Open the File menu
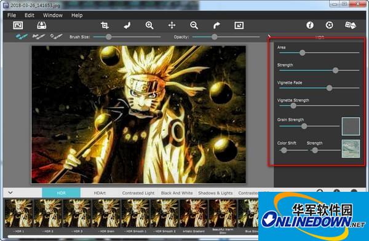This screenshot has width=369, height=241. click(x=12, y=15)
